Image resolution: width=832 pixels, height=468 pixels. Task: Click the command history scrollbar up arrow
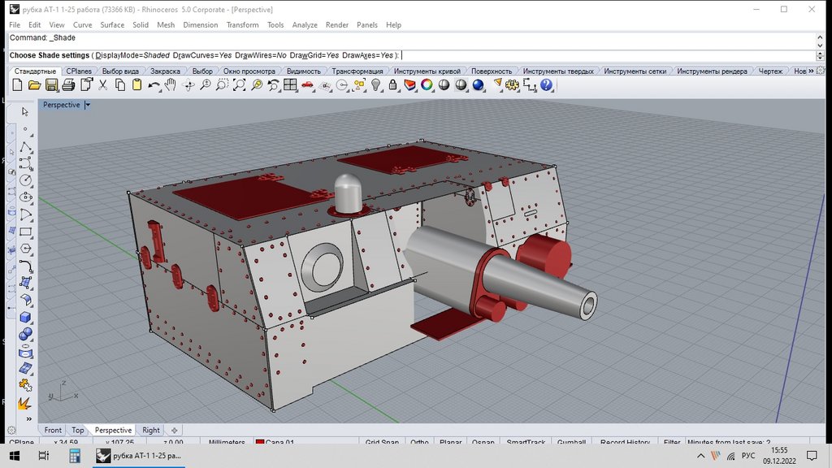click(x=820, y=37)
